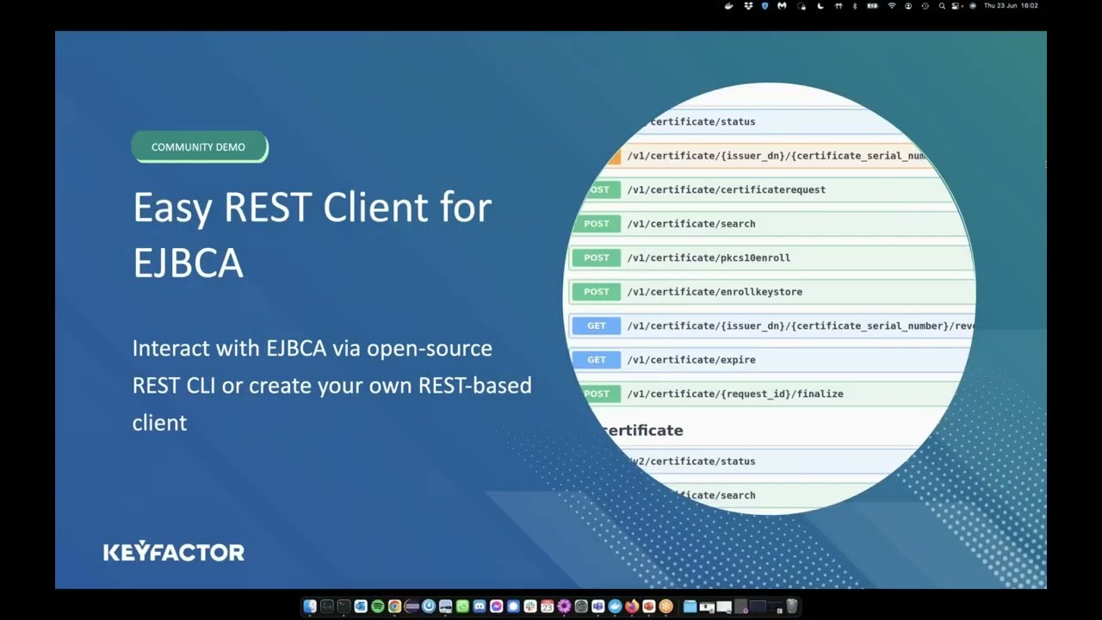Open Spotify from the Dock
Screen dimensions: 1102x620
click(x=377, y=606)
